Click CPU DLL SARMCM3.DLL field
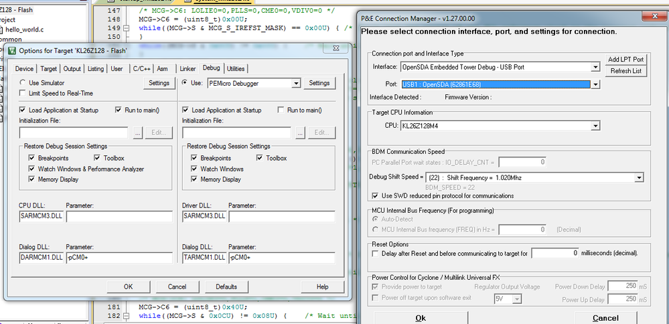This screenshot has width=669, height=324. point(42,217)
